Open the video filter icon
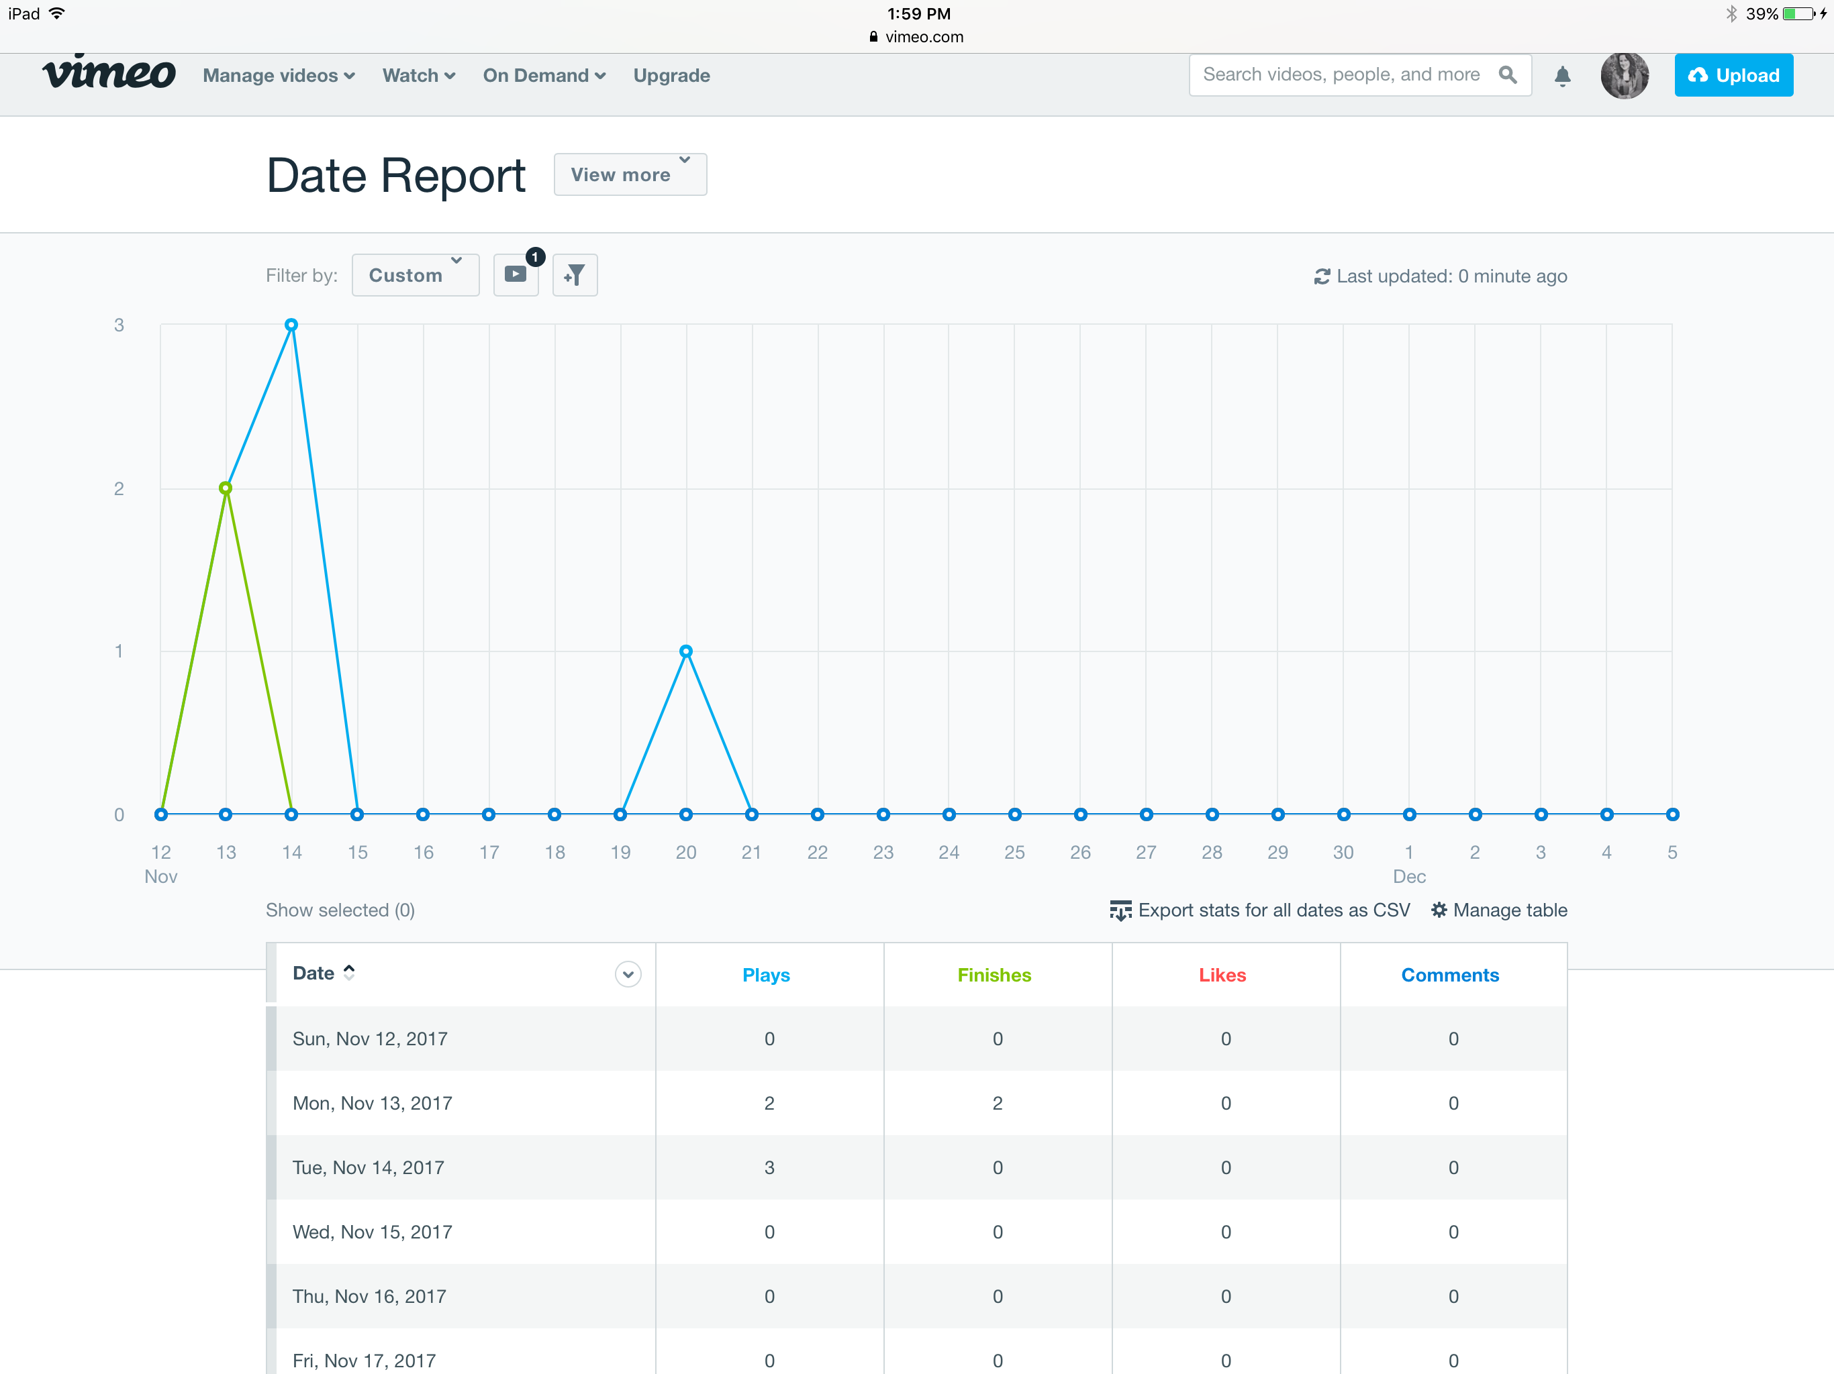 click(516, 274)
